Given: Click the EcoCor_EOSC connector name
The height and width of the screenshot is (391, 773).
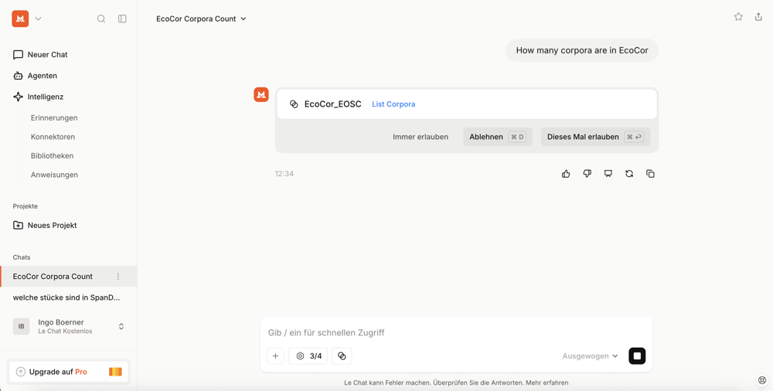Looking at the screenshot, I should 332,104.
